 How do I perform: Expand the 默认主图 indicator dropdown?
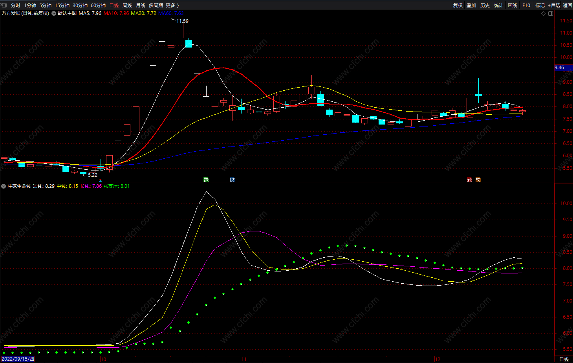pyautogui.click(x=54, y=13)
